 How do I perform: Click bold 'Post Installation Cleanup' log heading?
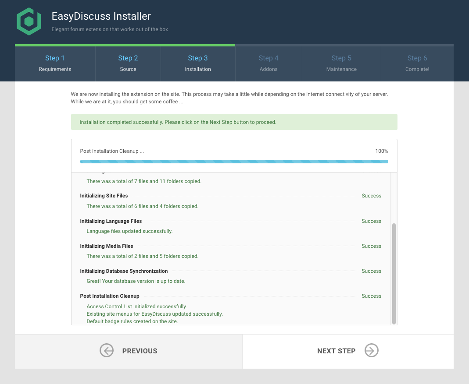point(110,296)
